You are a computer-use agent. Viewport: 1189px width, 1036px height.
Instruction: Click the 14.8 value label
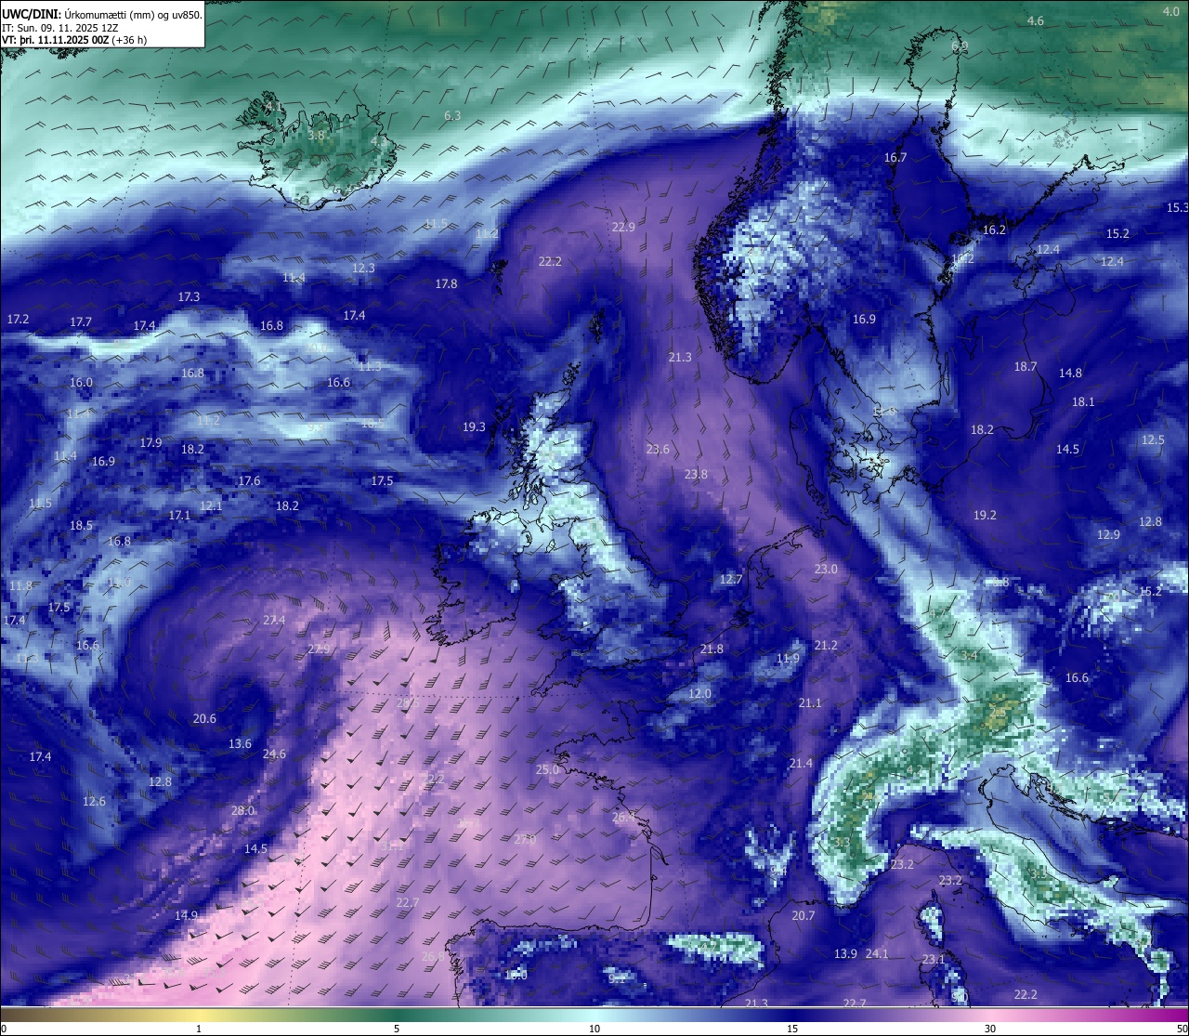tap(1070, 374)
